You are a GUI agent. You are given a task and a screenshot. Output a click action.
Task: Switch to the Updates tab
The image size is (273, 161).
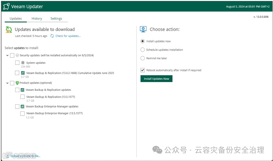(x=16, y=19)
